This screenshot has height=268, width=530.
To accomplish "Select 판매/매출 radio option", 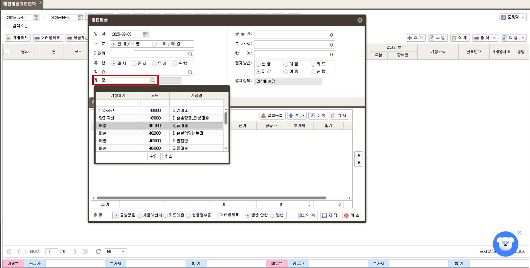I will 114,44.
